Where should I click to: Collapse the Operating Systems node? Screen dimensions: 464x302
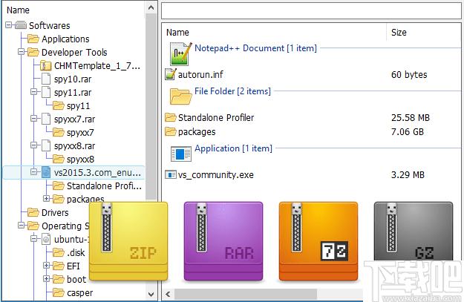(21, 226)
